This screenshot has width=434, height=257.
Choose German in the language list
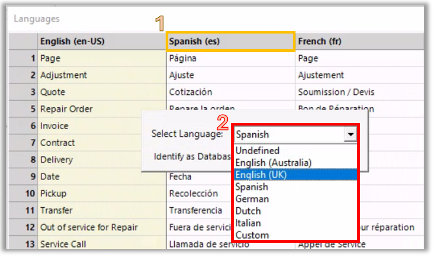coord(252,199)
